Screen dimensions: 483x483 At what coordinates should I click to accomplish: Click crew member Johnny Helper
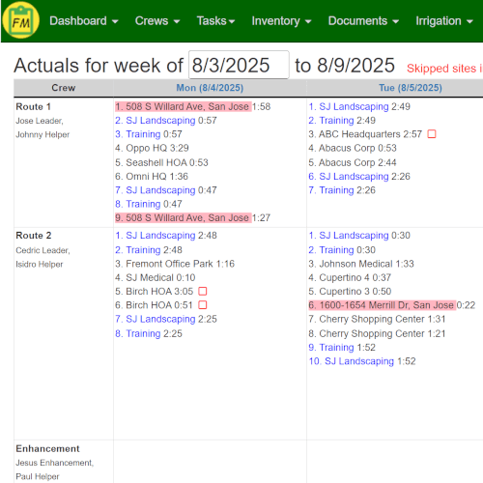43,134
